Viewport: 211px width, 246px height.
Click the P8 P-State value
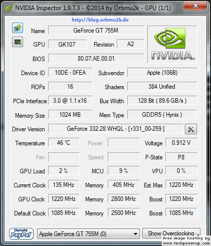tap(181, 157)
